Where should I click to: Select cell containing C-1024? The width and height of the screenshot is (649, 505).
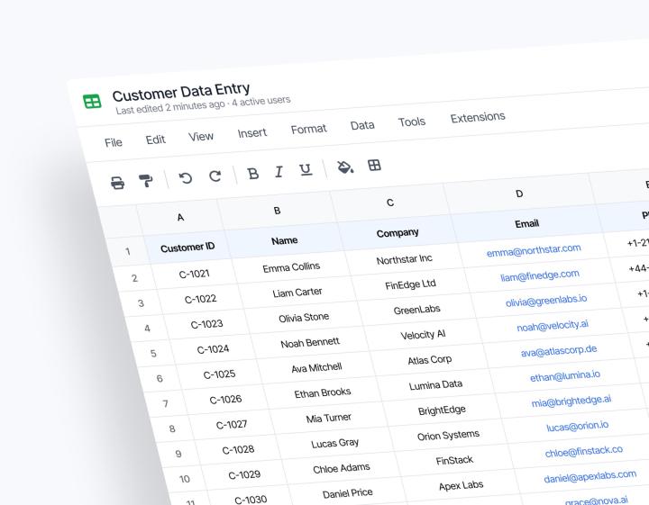click(x=213, y=349)
